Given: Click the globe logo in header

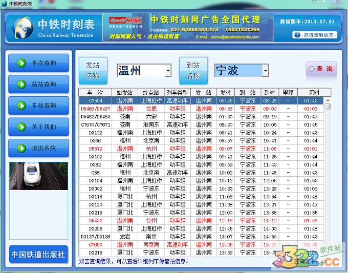Looking at the screenshot, I should [22, 28].
